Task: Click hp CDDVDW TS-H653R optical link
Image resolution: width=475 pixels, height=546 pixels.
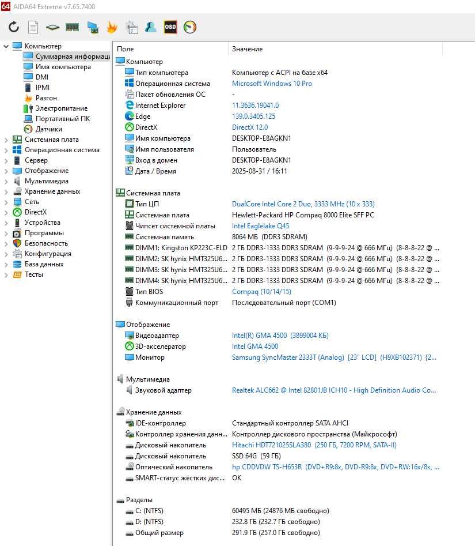Action: [336, 467]
